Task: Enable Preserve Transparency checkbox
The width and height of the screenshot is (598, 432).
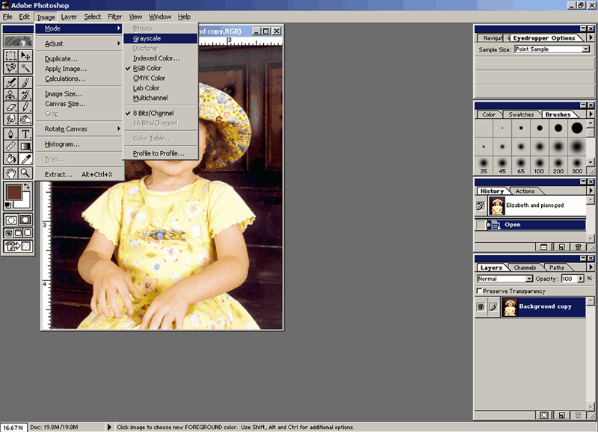Action: [x=480, y=291]
